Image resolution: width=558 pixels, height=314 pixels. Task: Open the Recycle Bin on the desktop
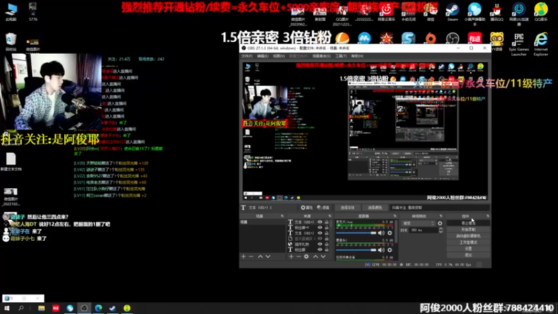[x=11, y=42]
